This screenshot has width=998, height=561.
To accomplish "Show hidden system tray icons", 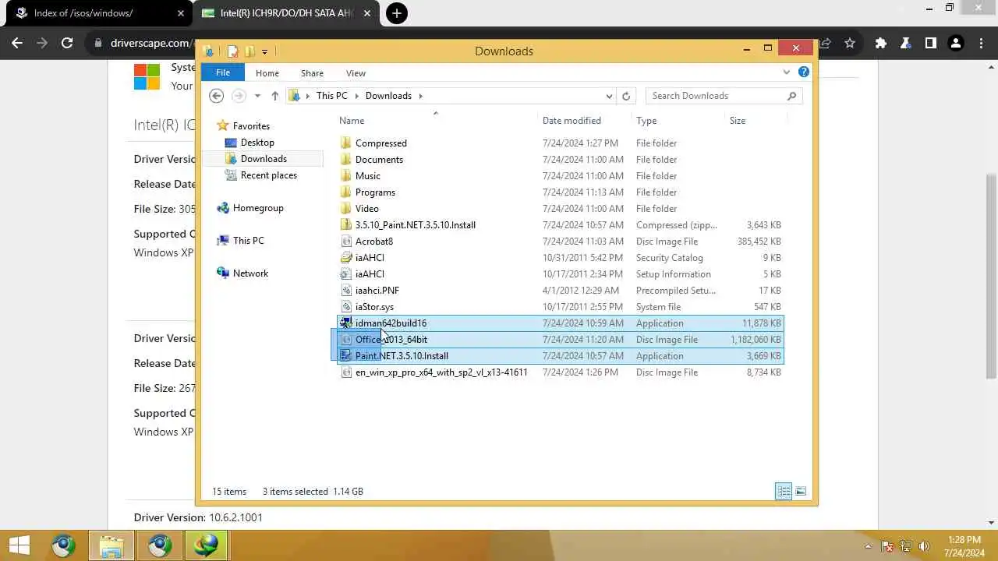I will tap(869, 546).
